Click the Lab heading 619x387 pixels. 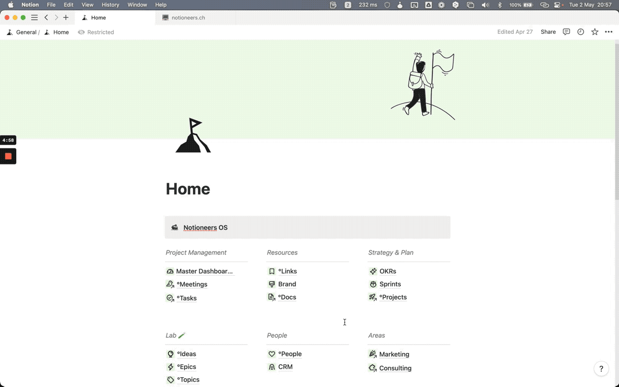171,335
